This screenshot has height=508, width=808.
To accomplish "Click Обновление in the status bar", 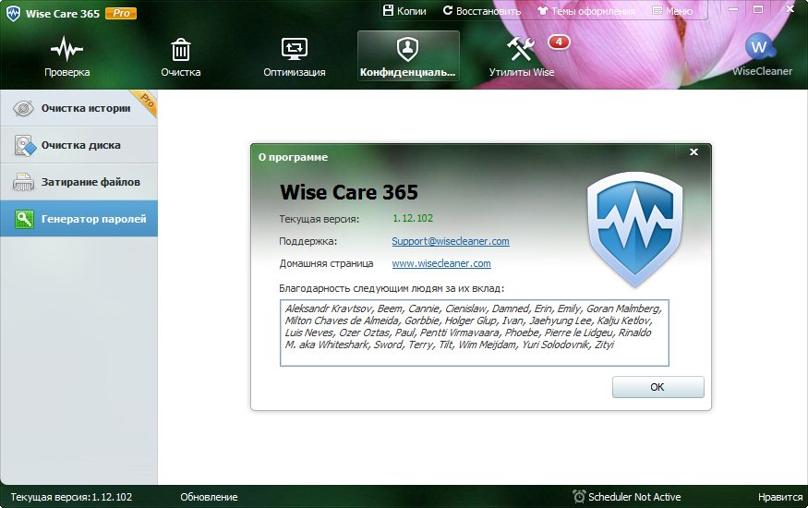I will click(209, 497).
